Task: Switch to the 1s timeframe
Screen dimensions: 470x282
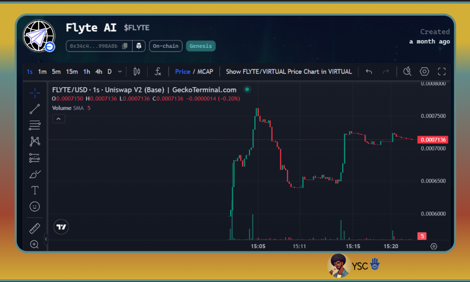Action: click(30, 72)
